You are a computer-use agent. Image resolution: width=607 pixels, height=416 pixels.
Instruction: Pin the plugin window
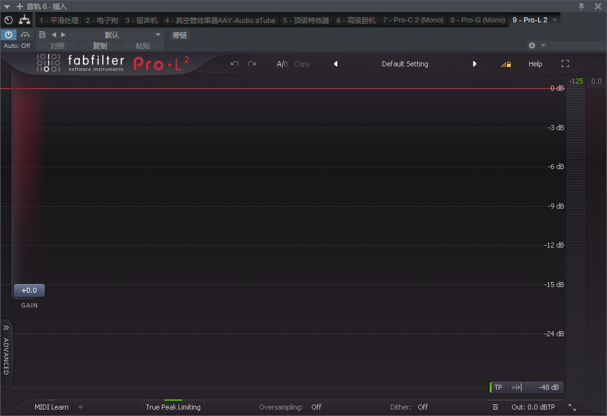[x=581, y=6]
